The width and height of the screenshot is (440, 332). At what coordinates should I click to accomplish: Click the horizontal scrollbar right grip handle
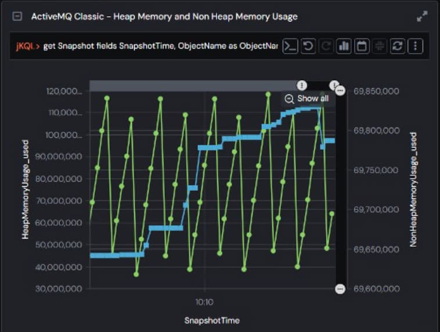334,85
